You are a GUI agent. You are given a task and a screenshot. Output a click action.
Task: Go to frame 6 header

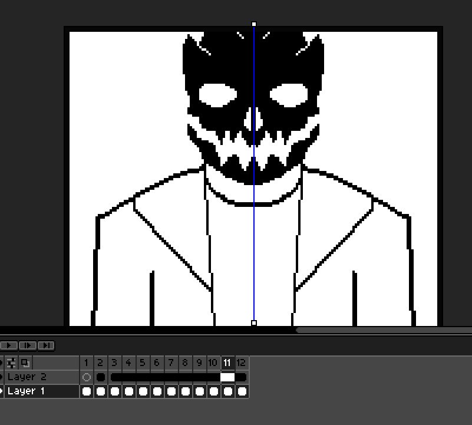pos(157,363)
